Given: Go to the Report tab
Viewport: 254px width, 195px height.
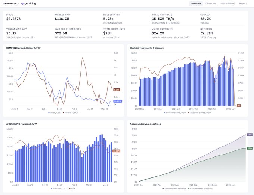Looking at the screenshot, I should tap(243, 4).
